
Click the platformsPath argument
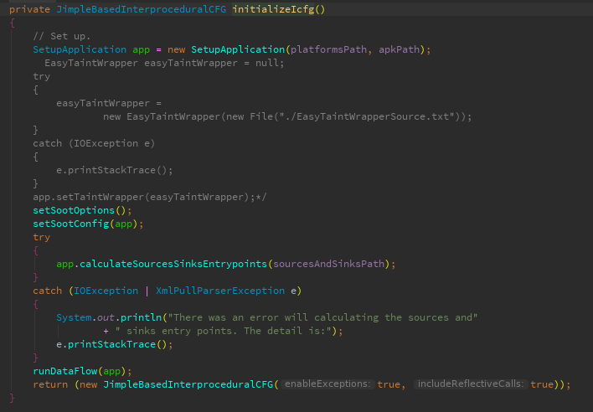327,49
